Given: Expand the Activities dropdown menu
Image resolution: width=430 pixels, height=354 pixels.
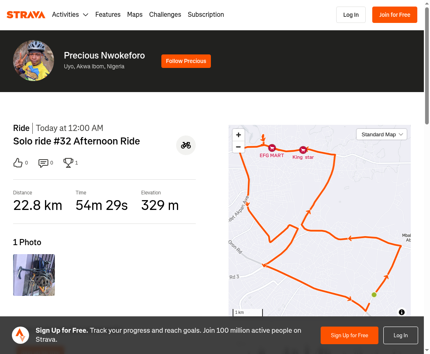Looking at the screenshot, I should 70,15.
